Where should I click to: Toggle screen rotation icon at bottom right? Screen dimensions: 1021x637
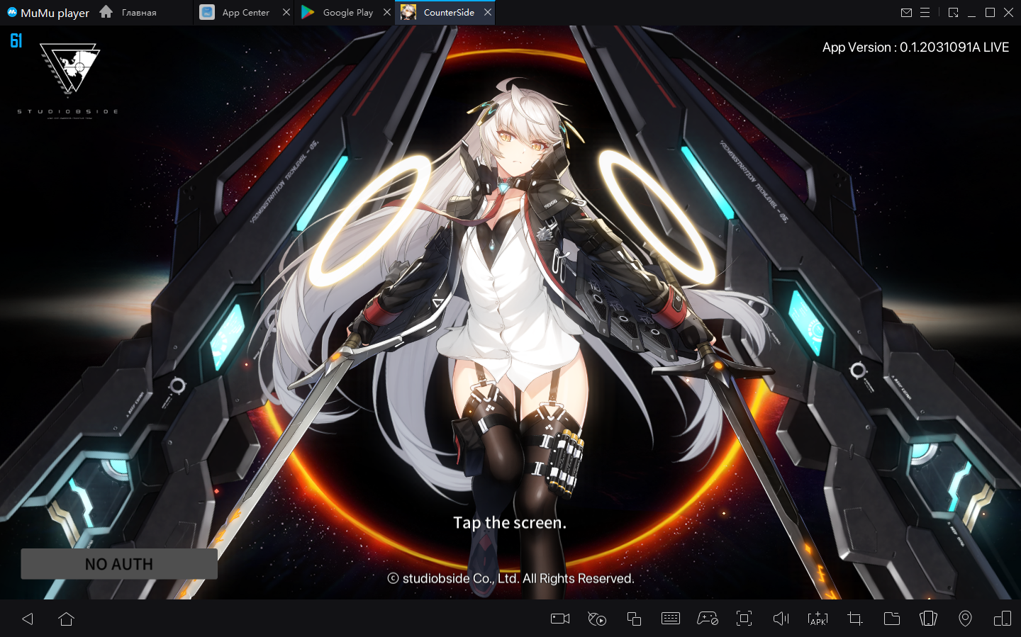[x=1003, y=619]
